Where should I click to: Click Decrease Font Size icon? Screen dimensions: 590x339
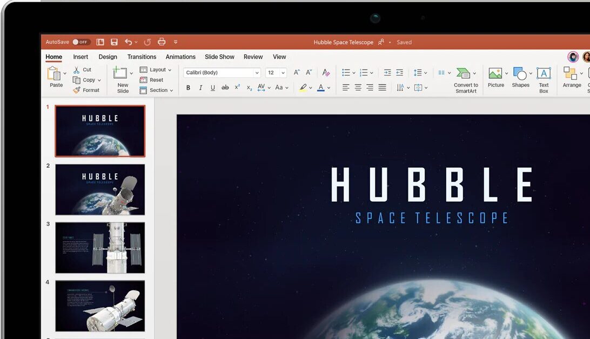tap(309, 72)
